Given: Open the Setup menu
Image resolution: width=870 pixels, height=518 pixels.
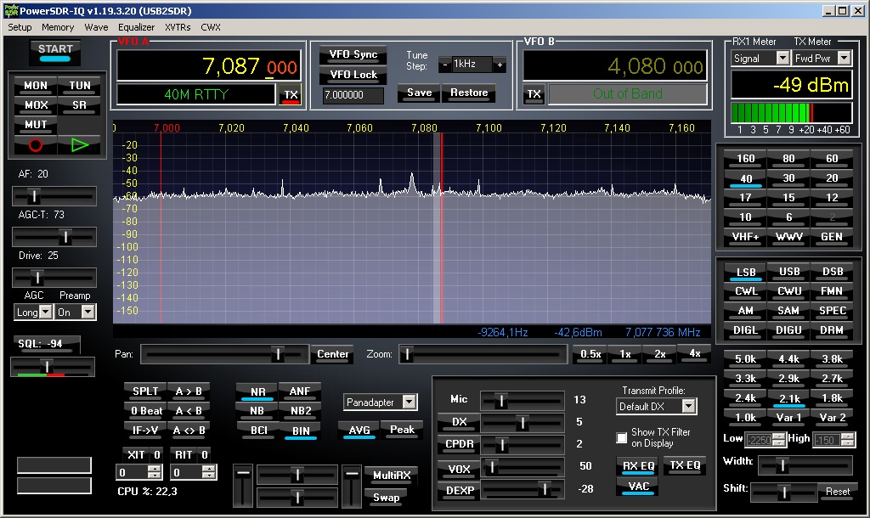Looking at the screenshot, I should pyautogui.click(x=20, y=27).
